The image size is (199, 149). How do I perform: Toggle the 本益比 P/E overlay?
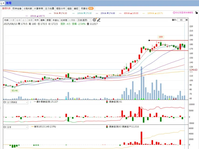coord(56,20)
